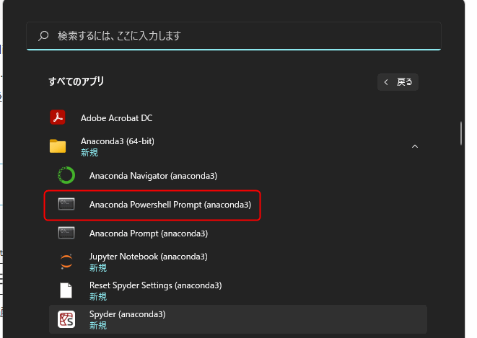The image size is (477, 338).
Task: Click the Spyder app icon
Action: pos(66,319)
